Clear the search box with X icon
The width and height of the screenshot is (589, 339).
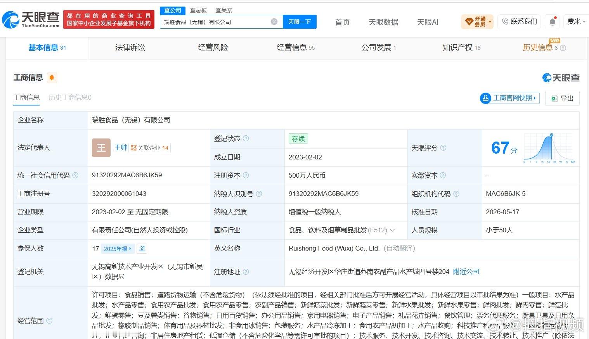(274, 22)
